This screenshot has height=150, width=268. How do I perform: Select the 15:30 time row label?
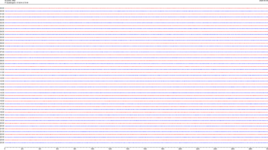(2, 98)
